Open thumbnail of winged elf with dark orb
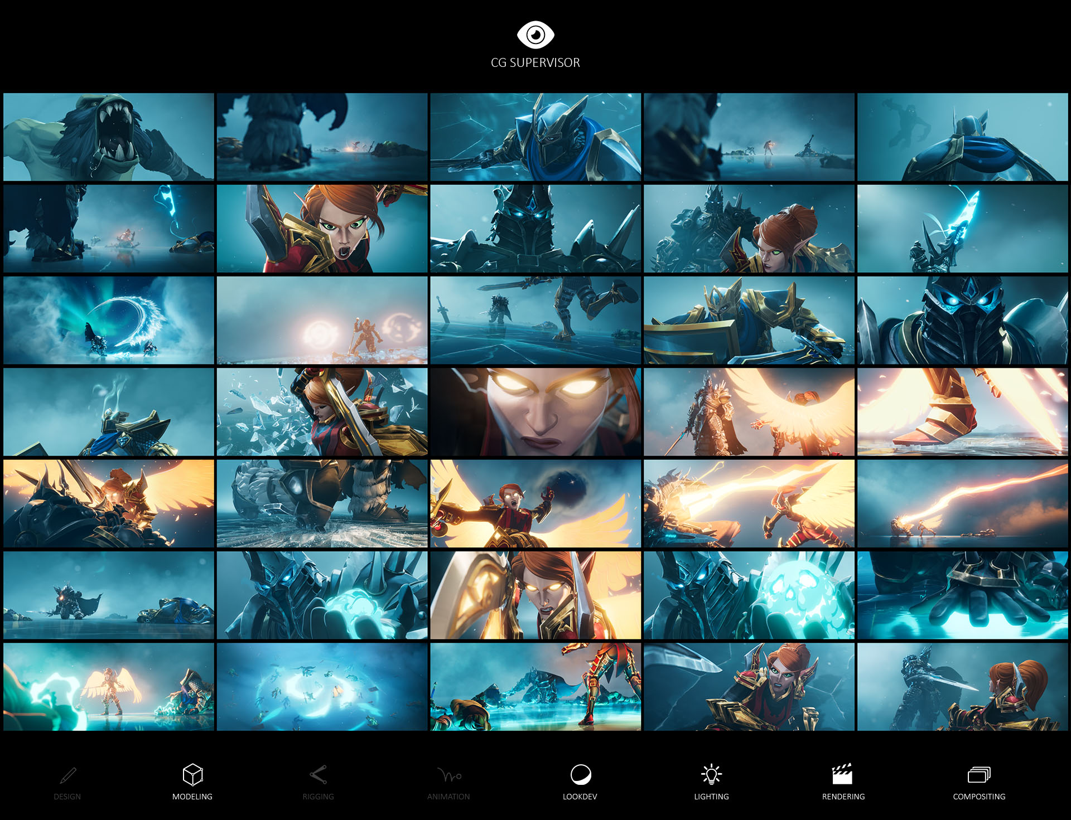1071x820 pixels. point(535,503)
